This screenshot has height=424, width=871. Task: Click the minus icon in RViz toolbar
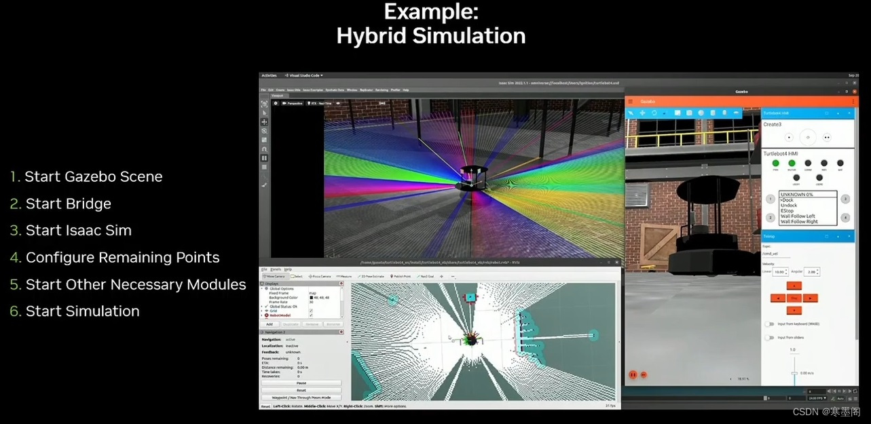[453, 276]
